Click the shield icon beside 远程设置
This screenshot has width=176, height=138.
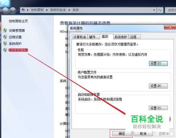point(5,37)
